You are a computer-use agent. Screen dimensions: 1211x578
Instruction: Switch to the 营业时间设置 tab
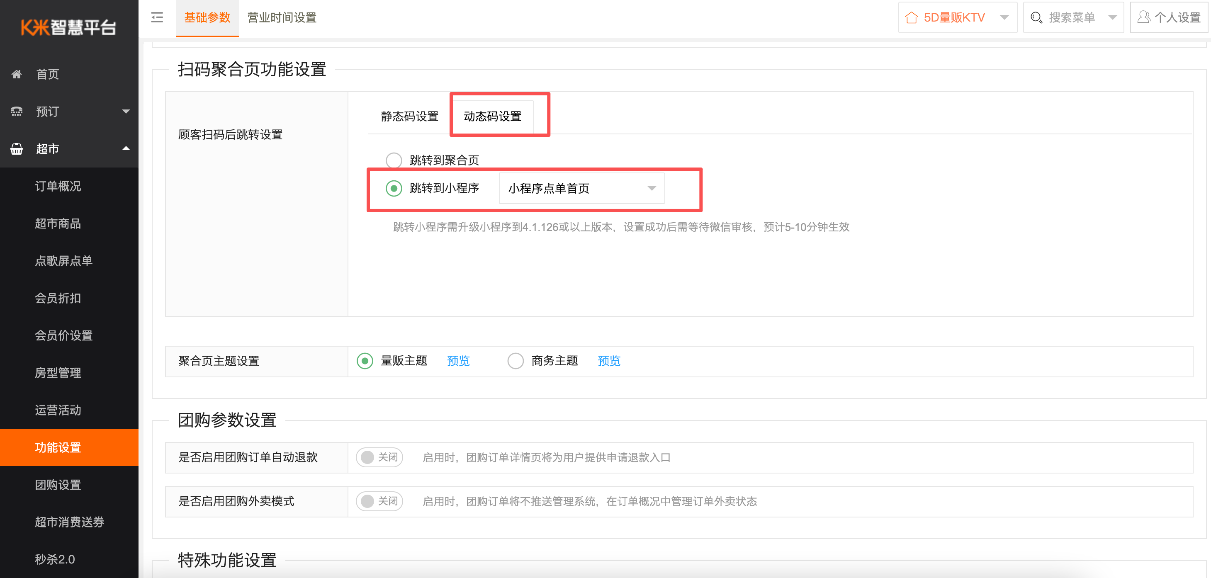282,18
